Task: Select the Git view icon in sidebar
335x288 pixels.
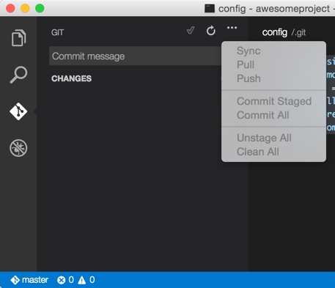Action: 18,111
